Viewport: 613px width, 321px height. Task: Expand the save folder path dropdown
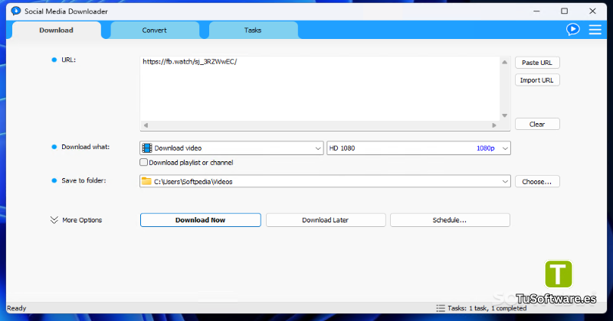505,181
